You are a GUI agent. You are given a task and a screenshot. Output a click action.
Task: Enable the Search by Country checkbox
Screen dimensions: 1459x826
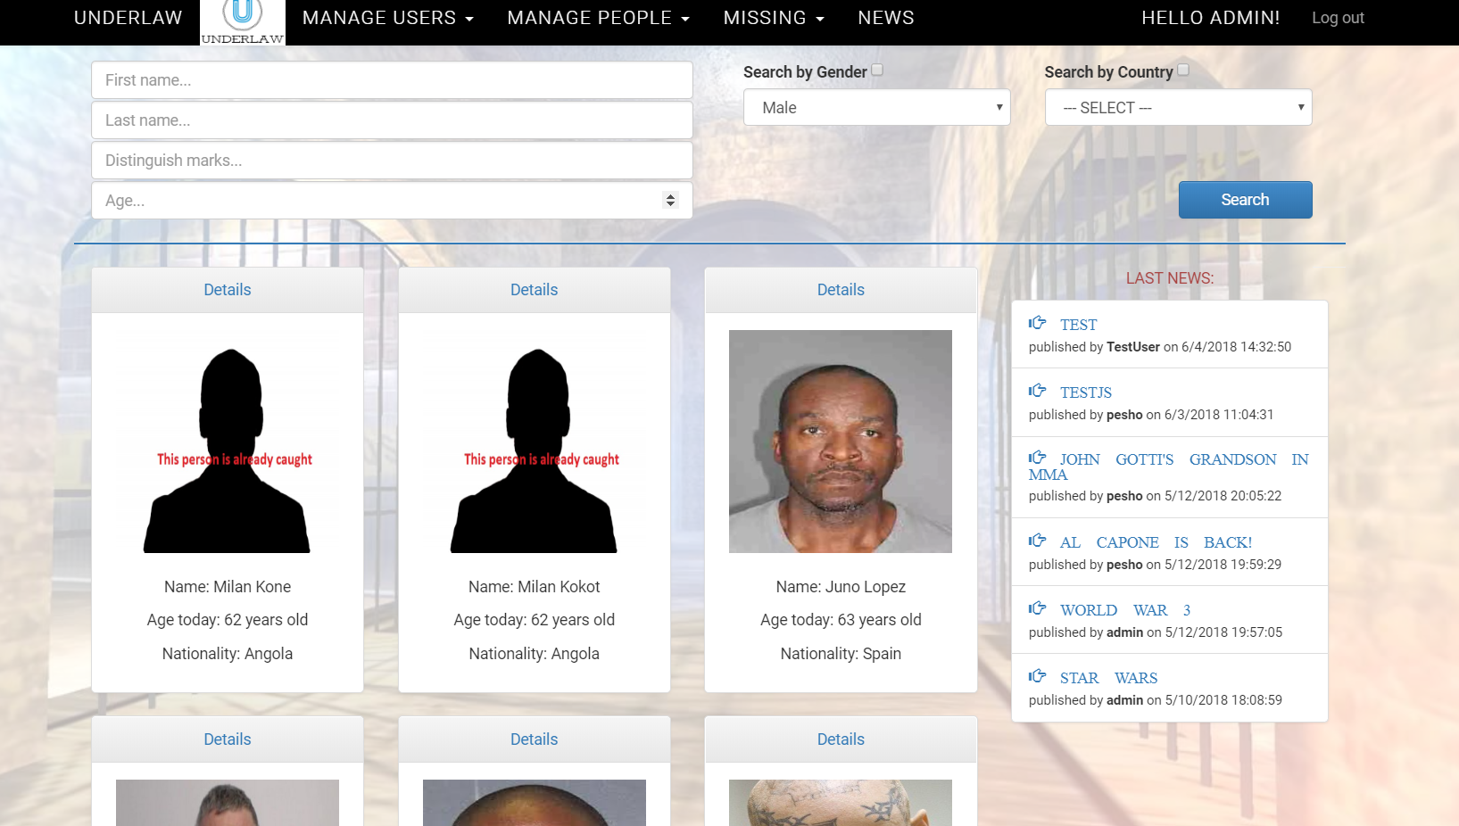(x=1183, y=70)
